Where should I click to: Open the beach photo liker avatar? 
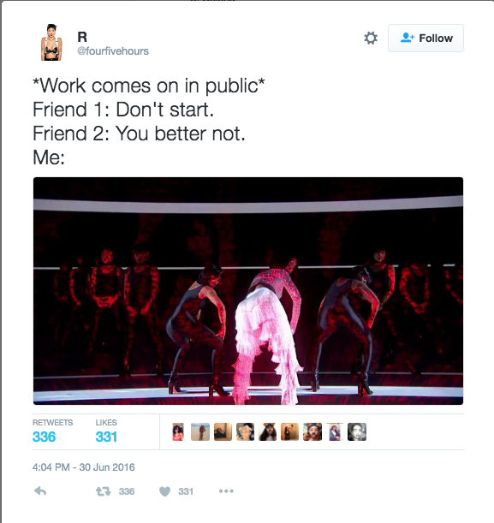200,431
